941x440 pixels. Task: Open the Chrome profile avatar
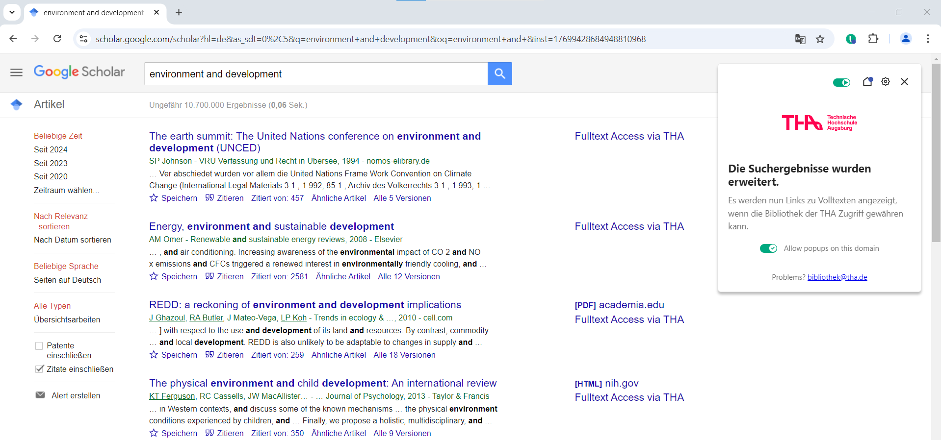point(906,39)
